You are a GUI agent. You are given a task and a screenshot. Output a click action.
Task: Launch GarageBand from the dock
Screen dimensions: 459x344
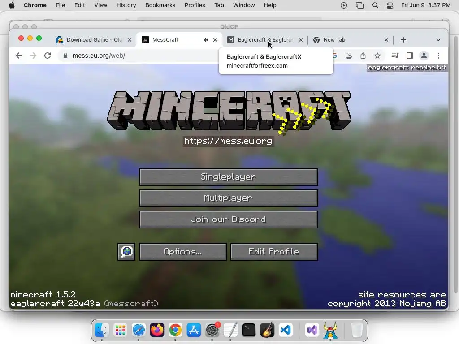267,330
